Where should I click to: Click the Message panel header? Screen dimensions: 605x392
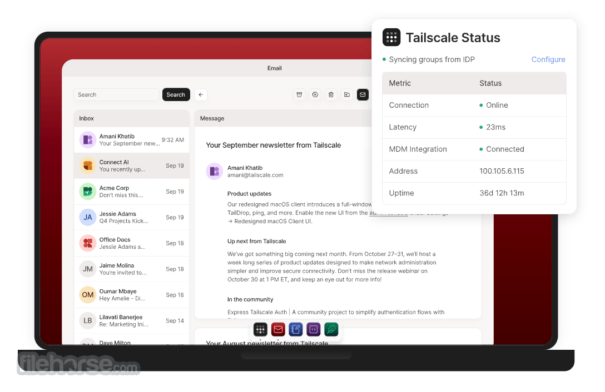(284, 118)
